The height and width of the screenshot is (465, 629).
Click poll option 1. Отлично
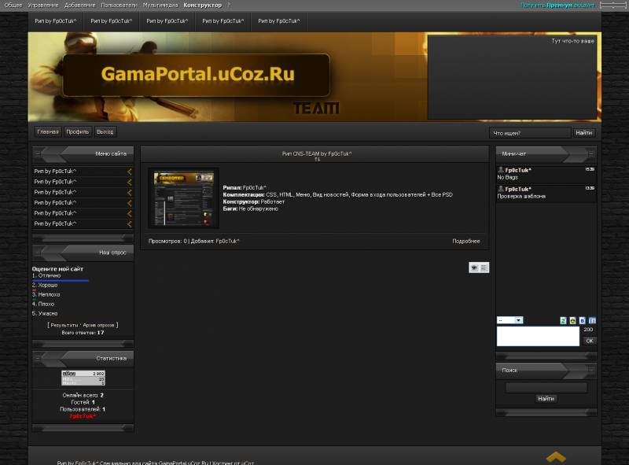[x=46, y=275]
